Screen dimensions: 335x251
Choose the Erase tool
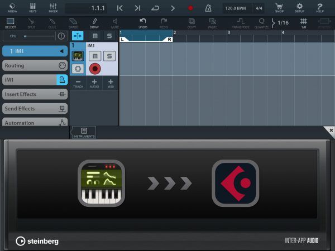[73, 23]
